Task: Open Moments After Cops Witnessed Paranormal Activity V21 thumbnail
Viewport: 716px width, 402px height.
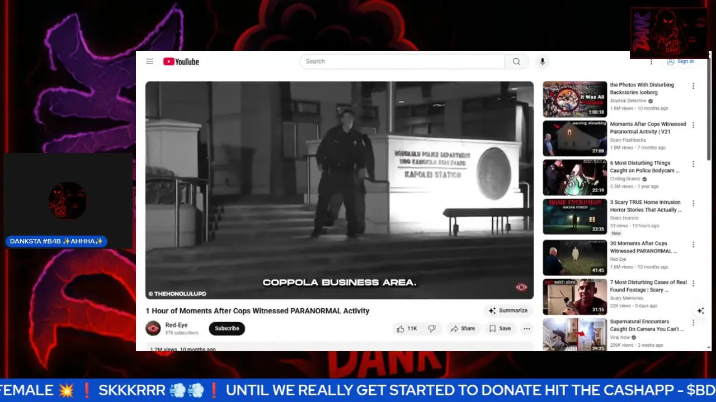Action: 575,138
